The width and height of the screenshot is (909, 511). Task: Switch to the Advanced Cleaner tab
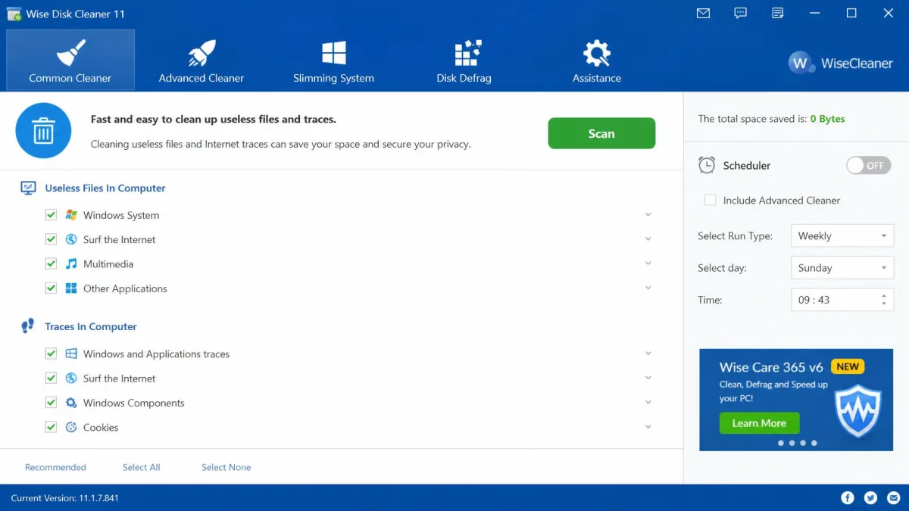[201, 60]
